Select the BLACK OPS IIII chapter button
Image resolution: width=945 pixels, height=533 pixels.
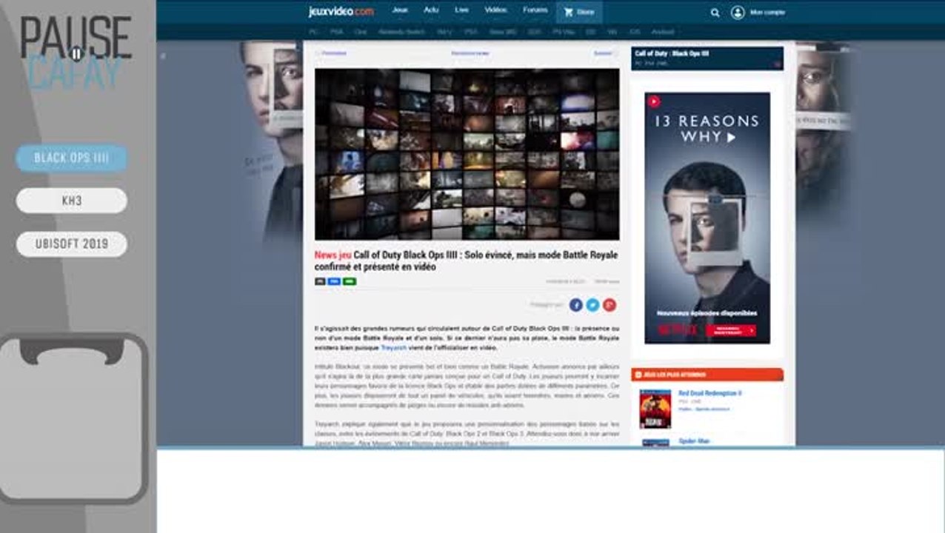[72, 158]
